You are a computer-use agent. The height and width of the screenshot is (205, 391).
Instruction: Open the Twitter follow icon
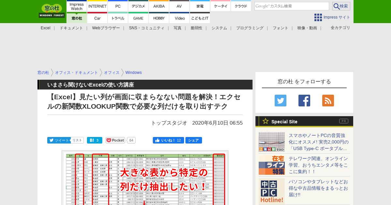[x=281, y=101]
